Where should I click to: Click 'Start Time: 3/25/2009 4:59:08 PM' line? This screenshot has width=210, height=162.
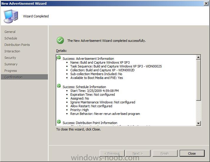94,91
